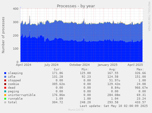This screenshot has width=152, height=113.
Task: Click the 'Processes - by year' title
Action: (76, 6)
